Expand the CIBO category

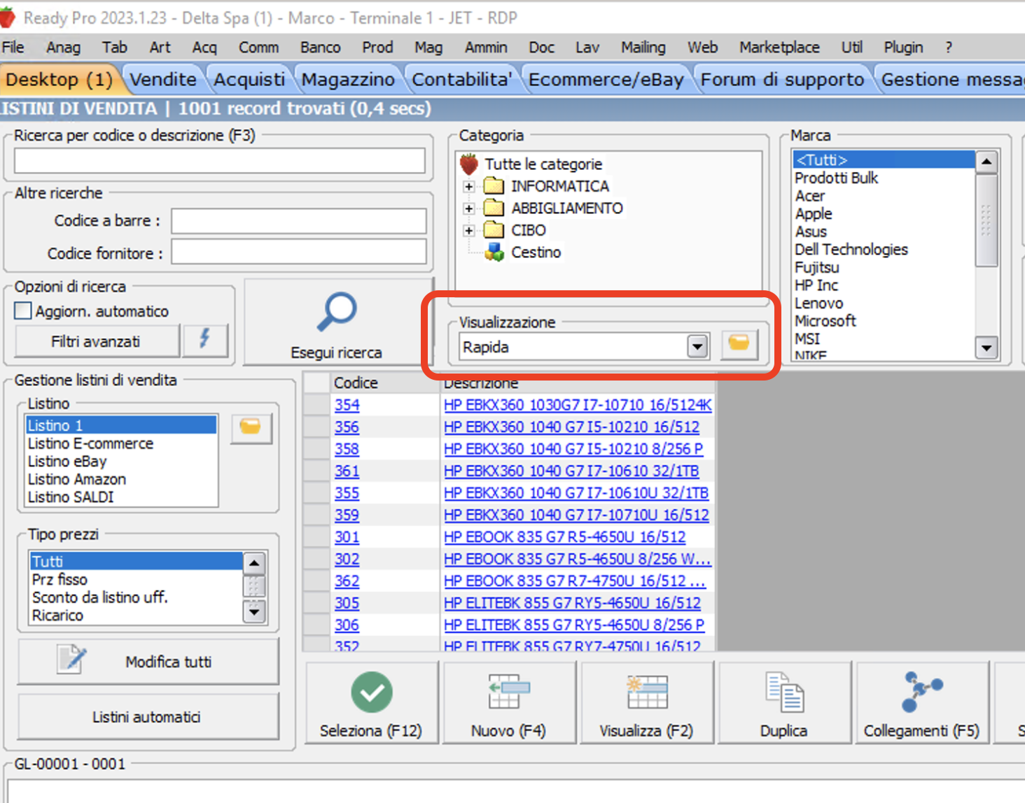coord(469,230)
